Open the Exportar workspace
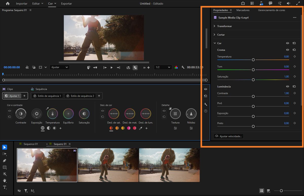Screen dimensions: 304x196 (x=66, y=4)
